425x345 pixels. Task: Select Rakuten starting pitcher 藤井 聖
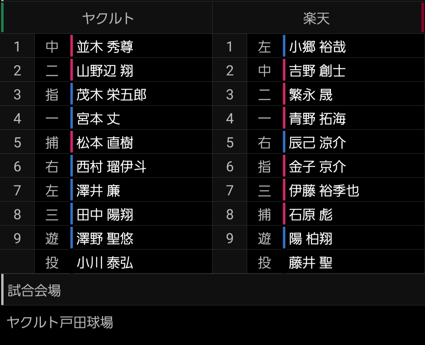pos(311,262)
